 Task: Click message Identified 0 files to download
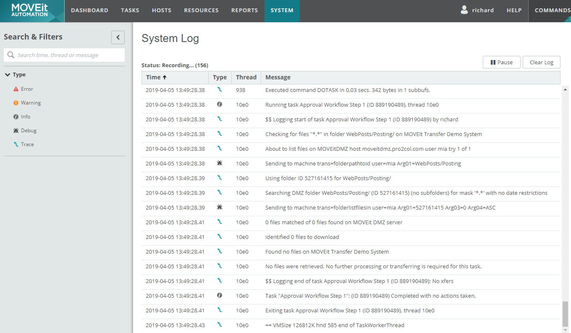(302, 237)
